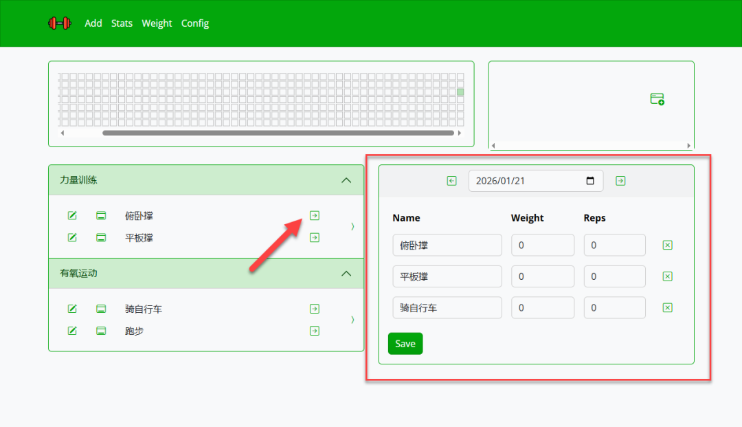Edit the 俯卧撑 exercise
This screenshot has width=742, height=427.
pyautogui.click(x=72, y=216)
